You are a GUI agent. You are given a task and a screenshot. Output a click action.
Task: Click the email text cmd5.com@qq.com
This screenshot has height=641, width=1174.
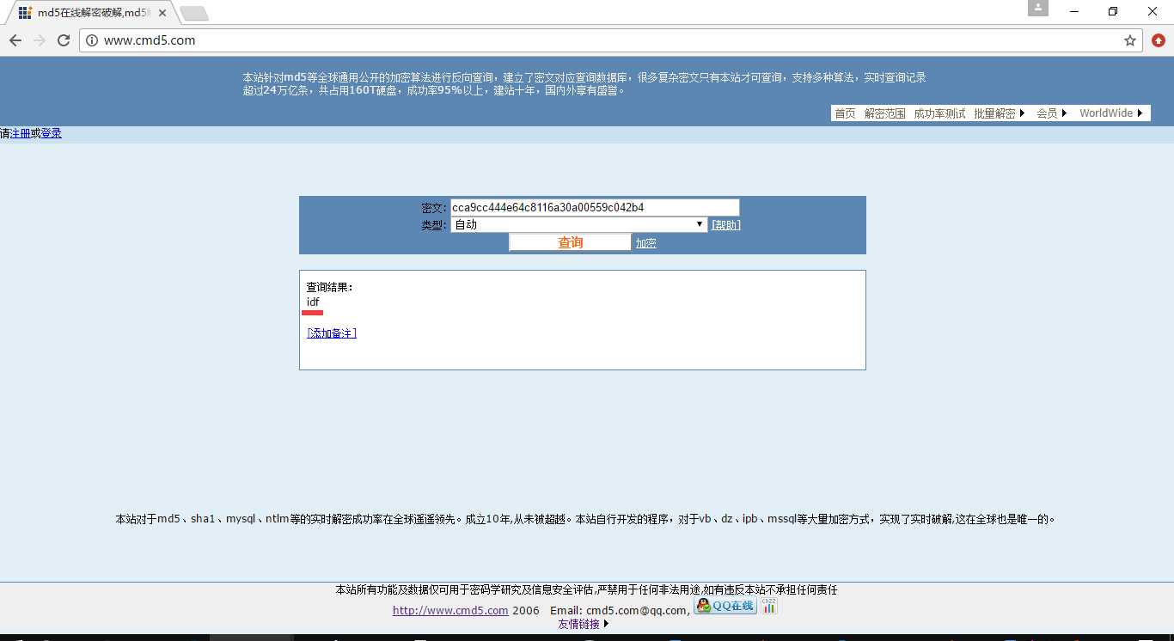(638, 610)
